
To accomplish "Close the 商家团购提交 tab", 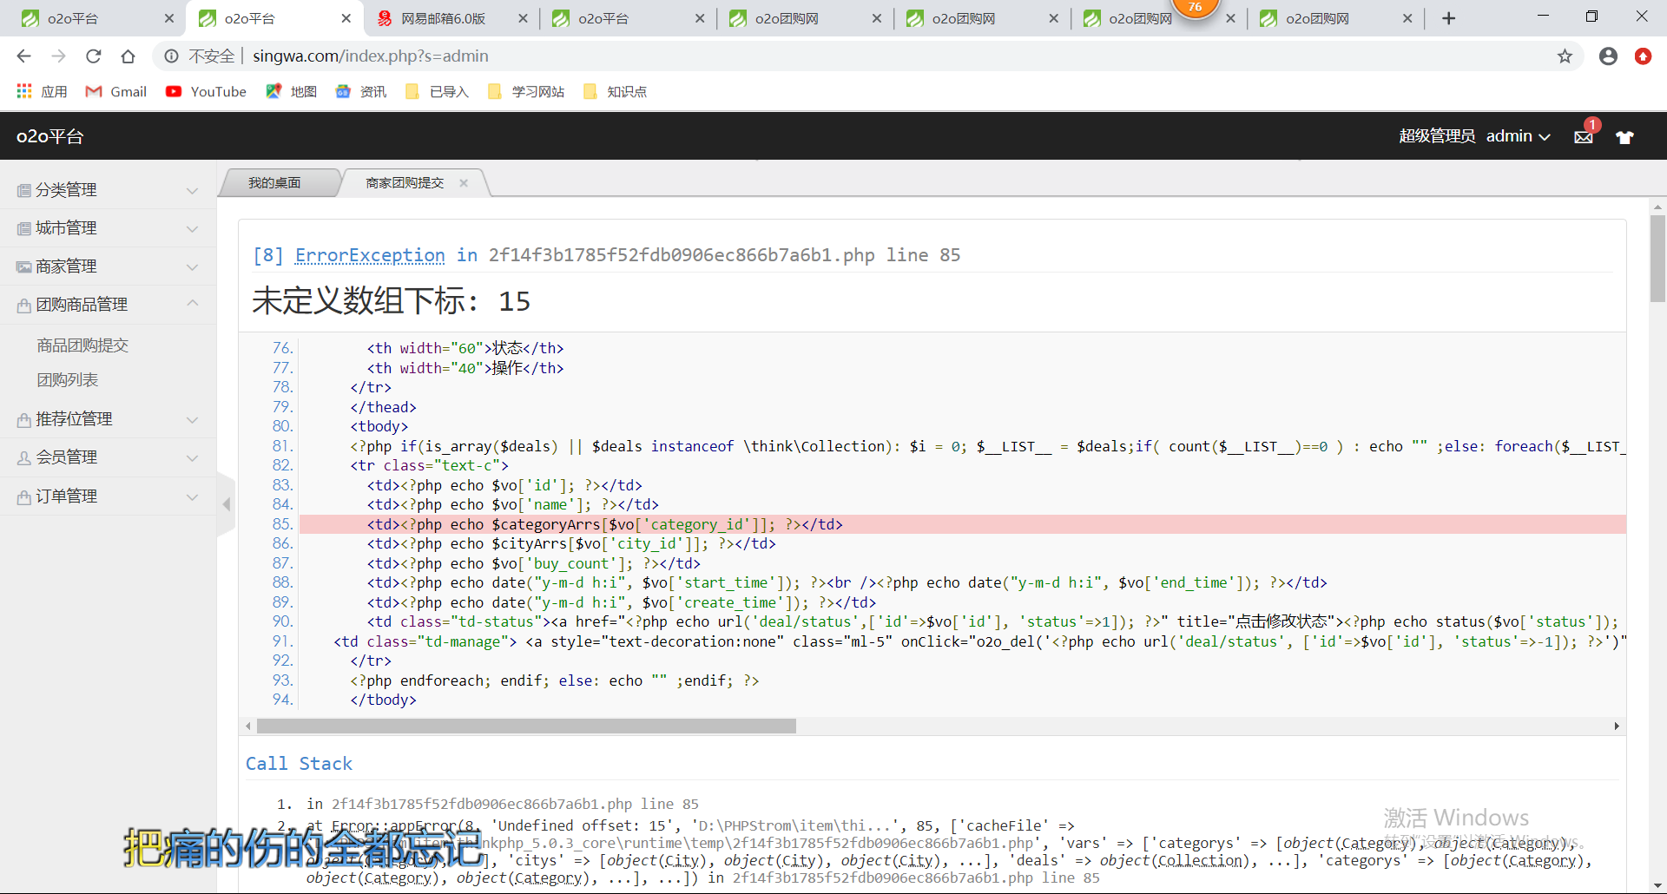I will (464, 183).
